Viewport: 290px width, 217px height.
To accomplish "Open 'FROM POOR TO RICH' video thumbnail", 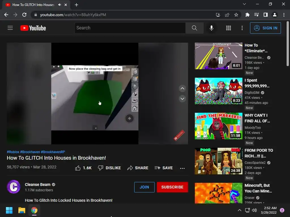I will click(x=218, y=161).
